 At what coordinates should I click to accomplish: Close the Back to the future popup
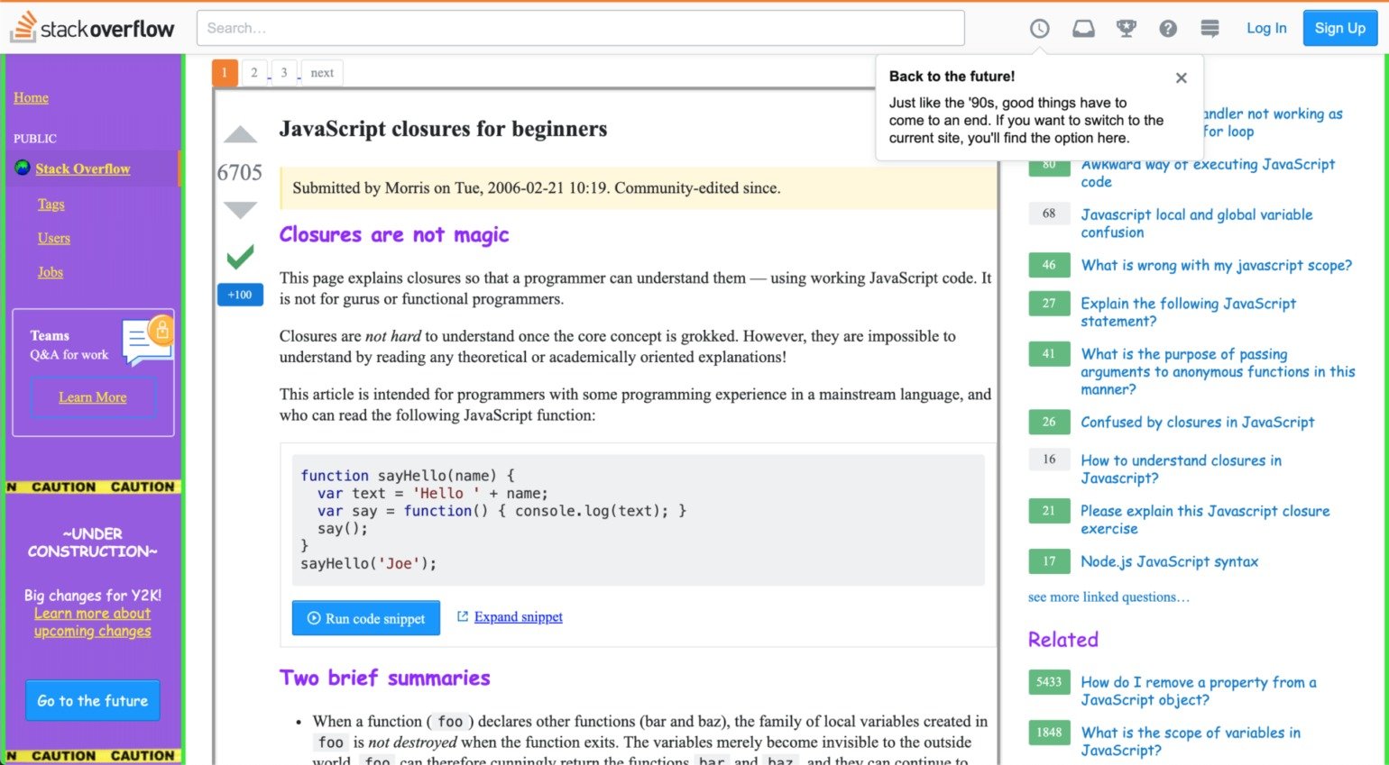pyautogui.click(x=1181, y=78)
